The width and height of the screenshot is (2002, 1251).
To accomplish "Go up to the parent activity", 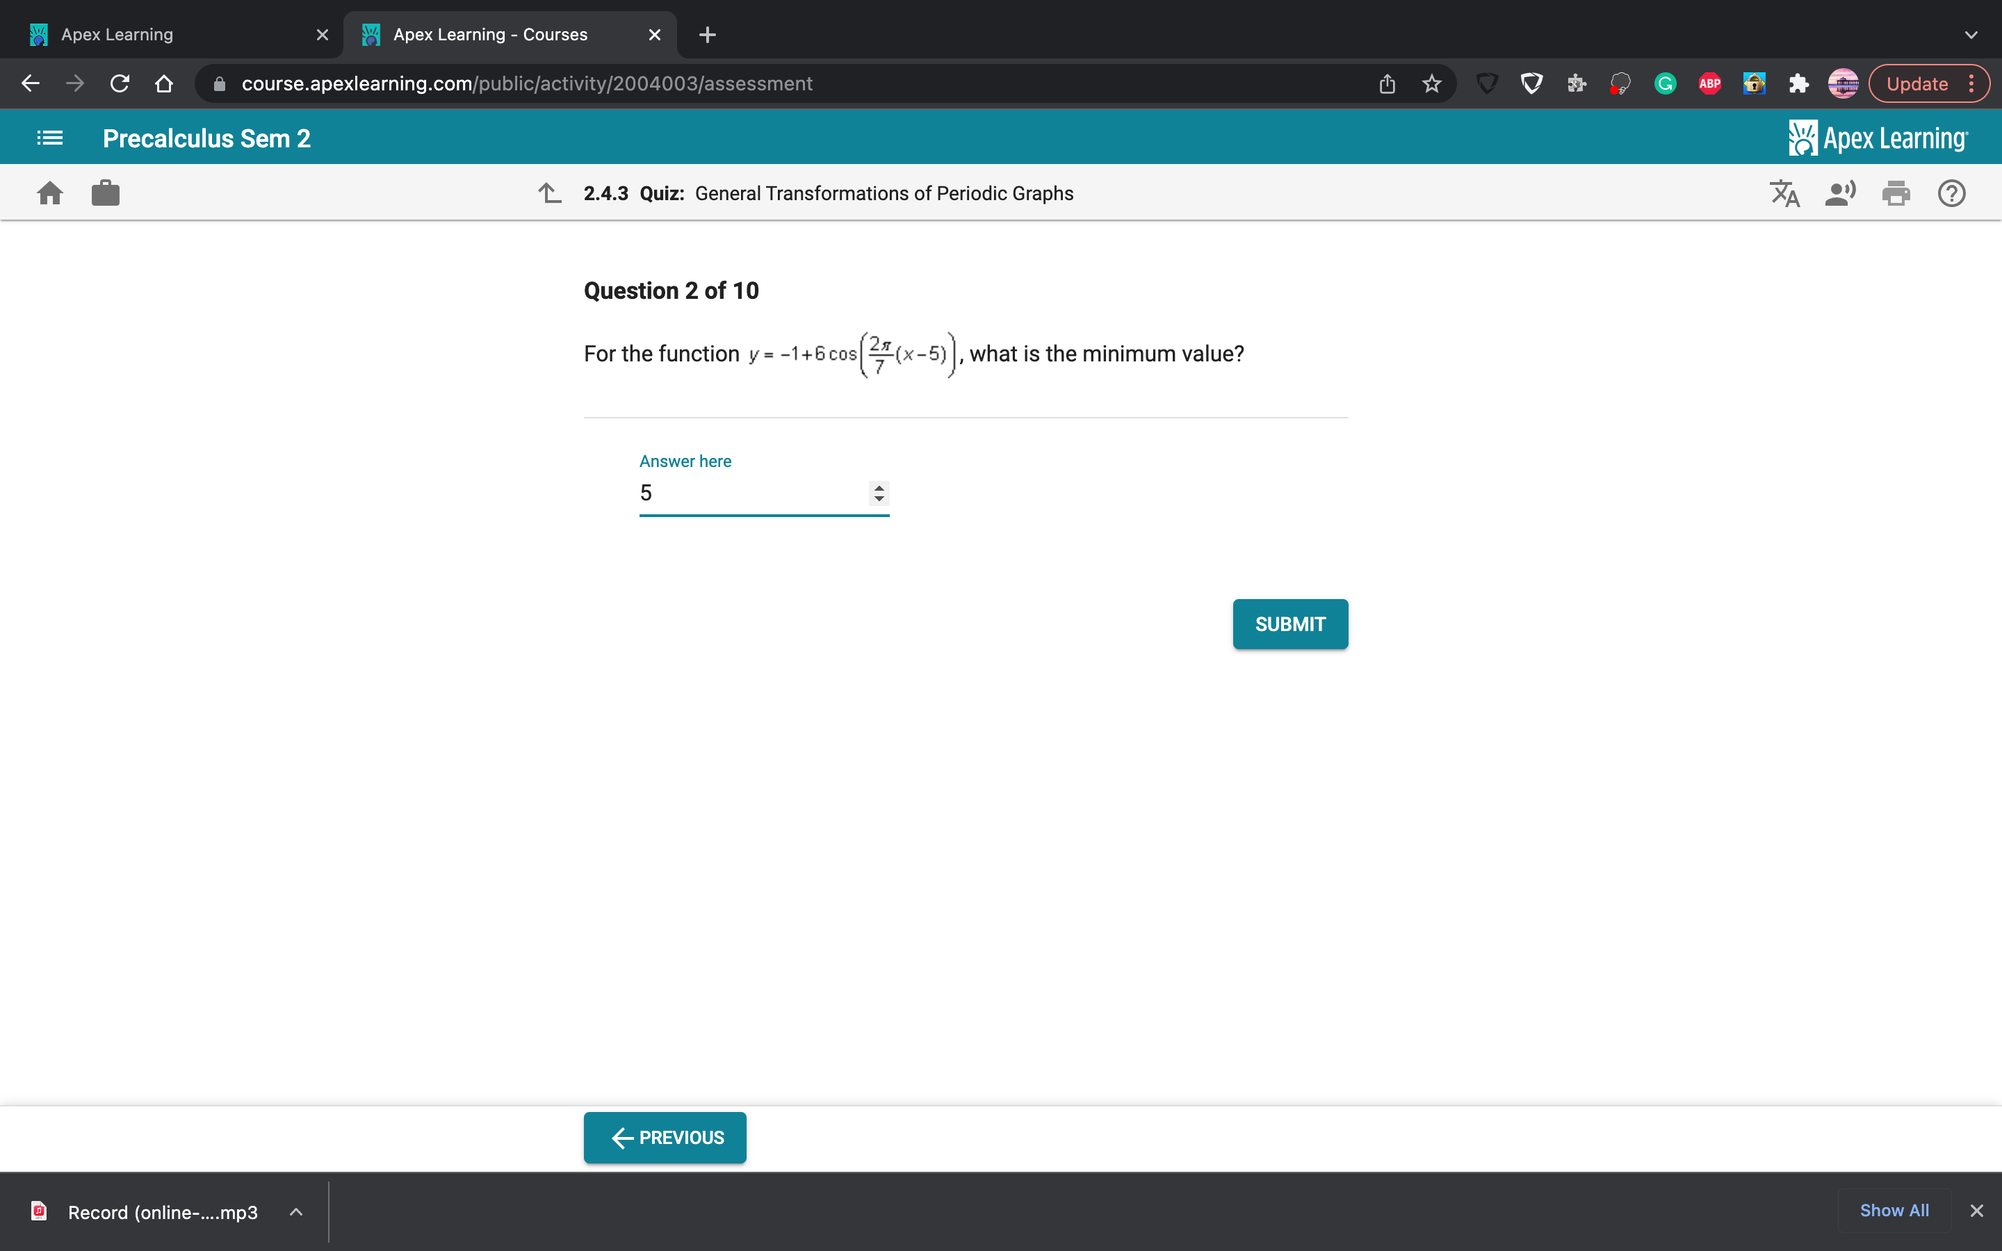I will point(550,194).
